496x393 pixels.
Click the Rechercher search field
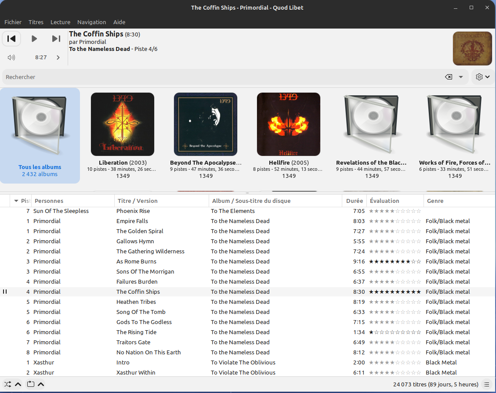220,77
